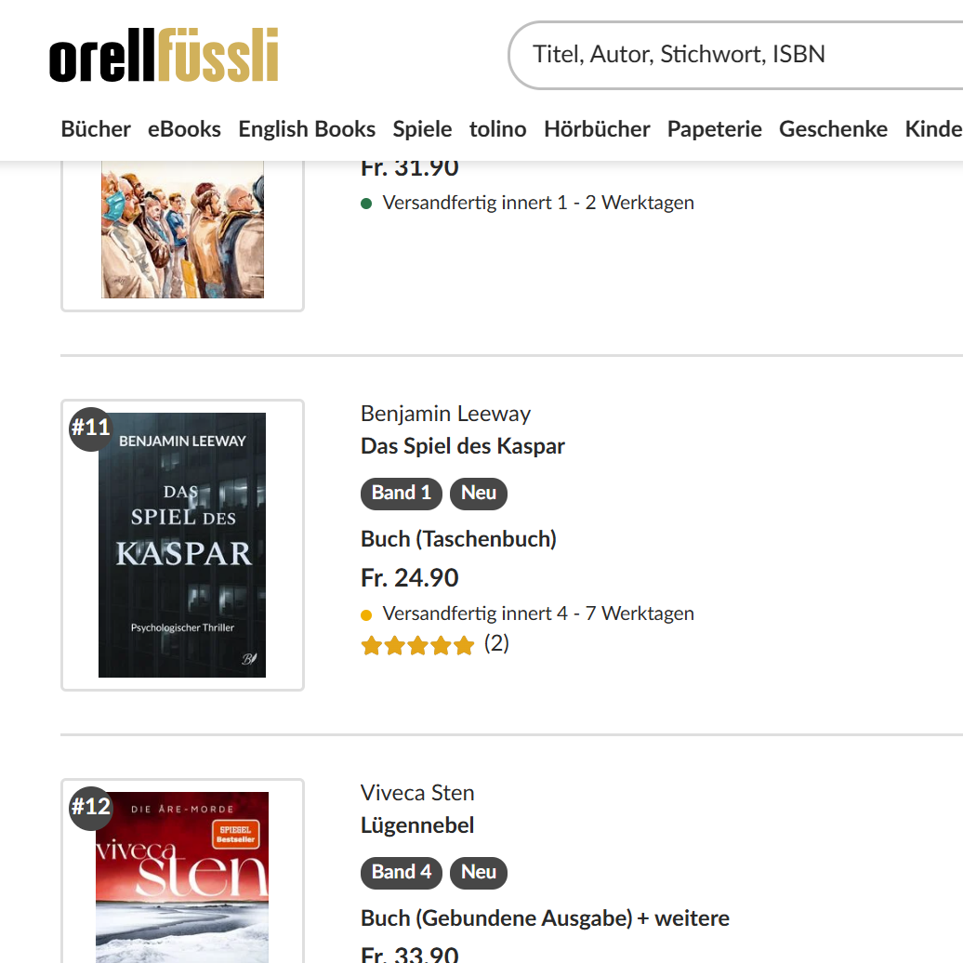The height and width of the screenshot is (963, 963).
Task: Open the tolino category
Action: [x=497, y=129]
